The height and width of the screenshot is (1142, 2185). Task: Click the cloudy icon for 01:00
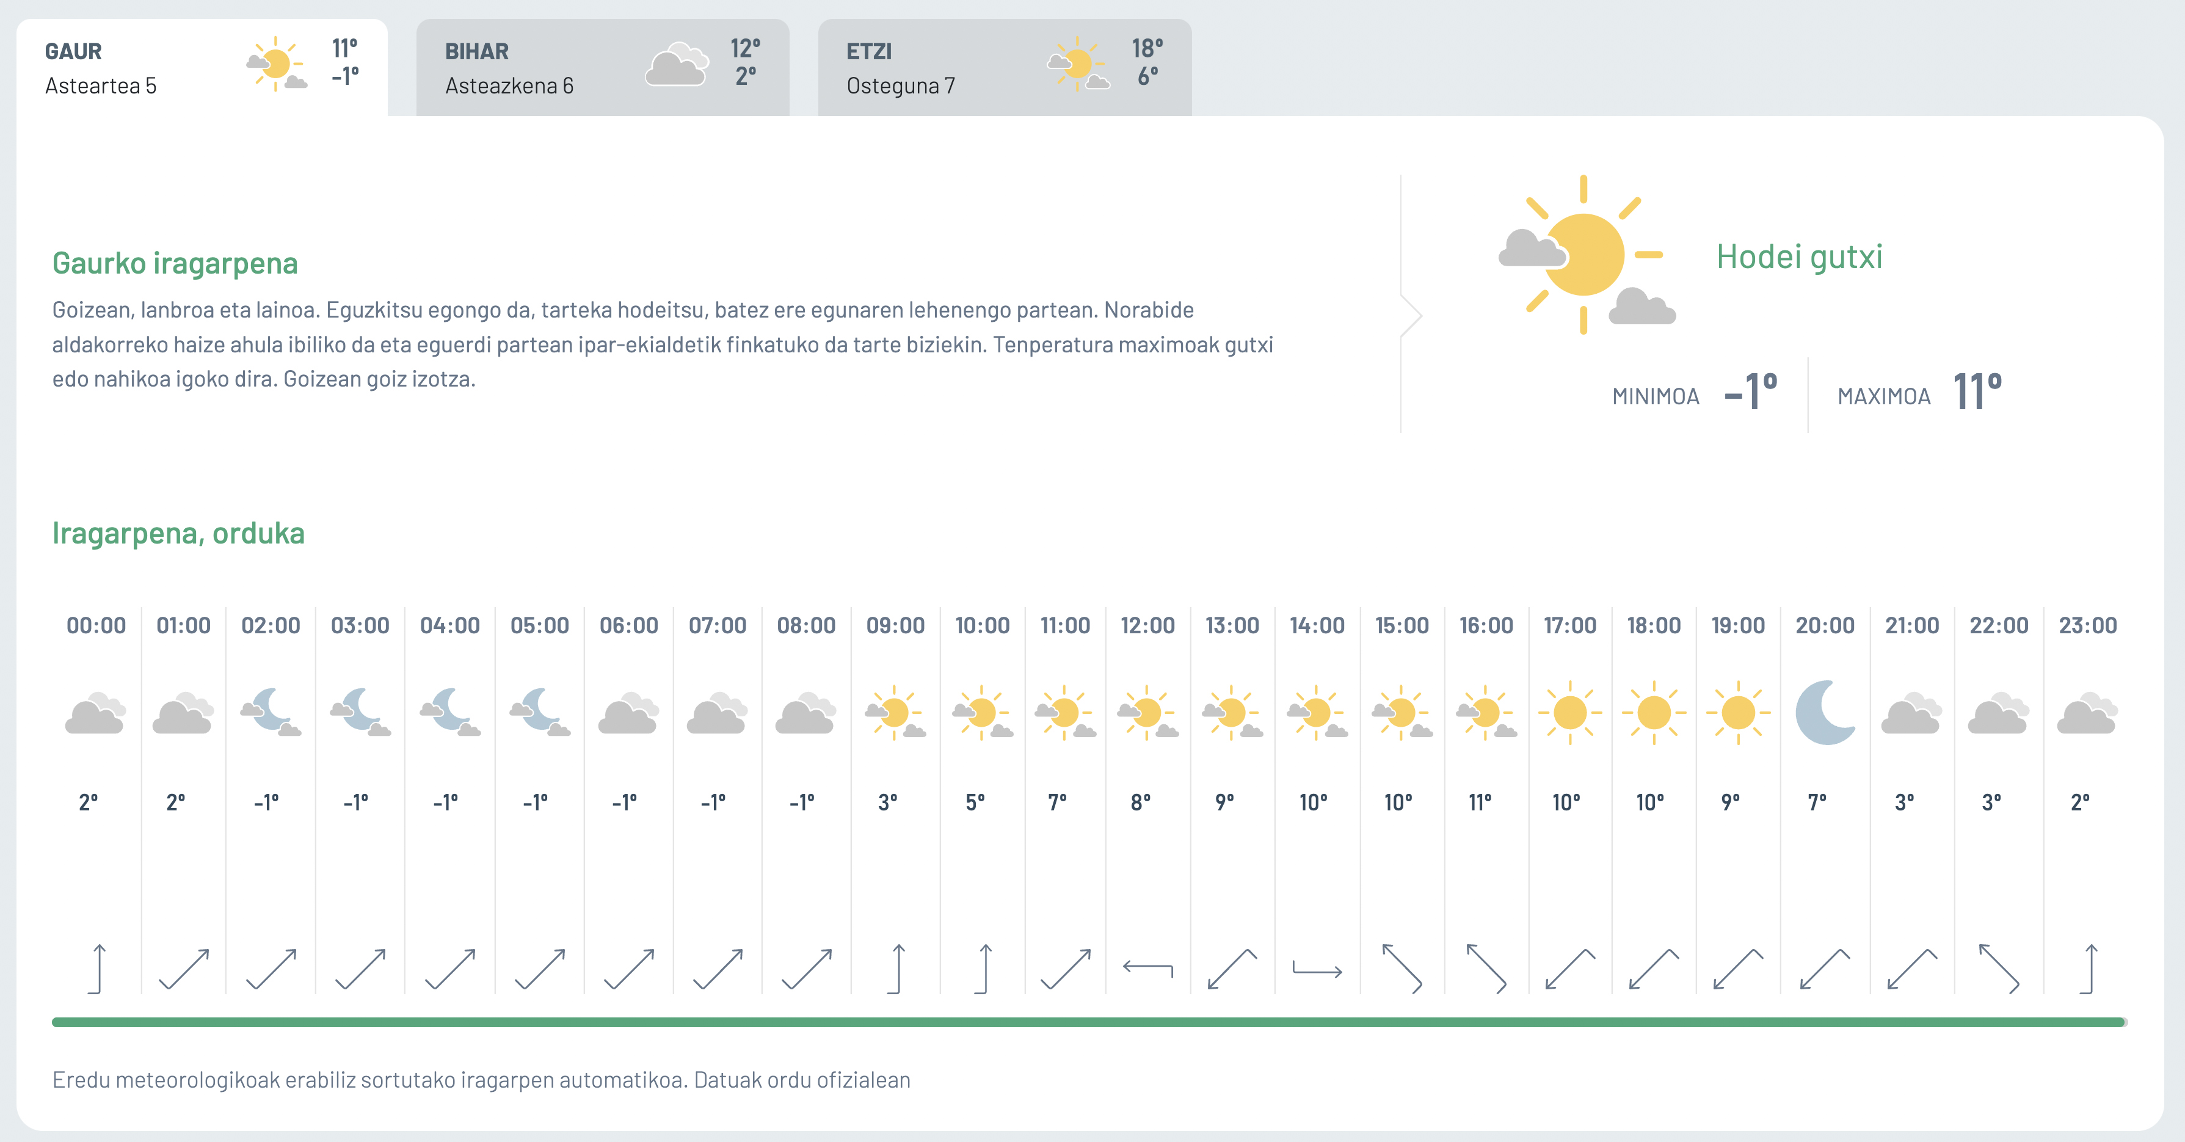coord(183,713)
